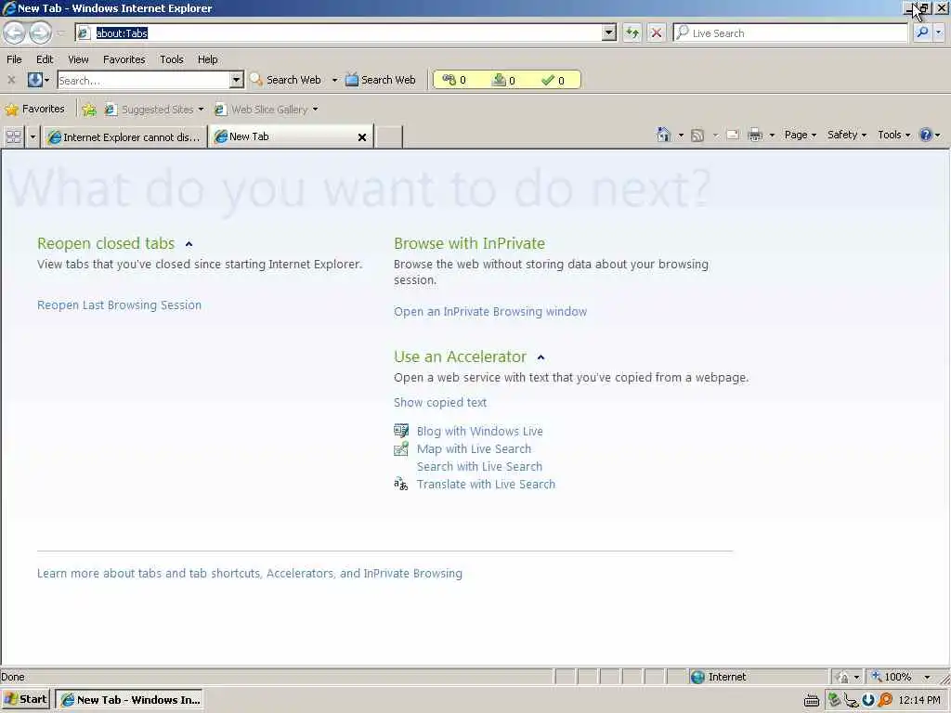Open an InPrivate Browsing window link
The height and width of the screenshot is (713, 951).
coord(490,311)
